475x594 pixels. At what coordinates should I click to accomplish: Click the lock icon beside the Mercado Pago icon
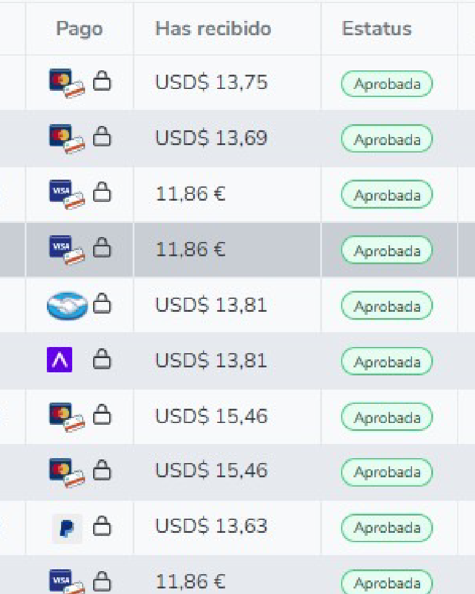point(102,304)
